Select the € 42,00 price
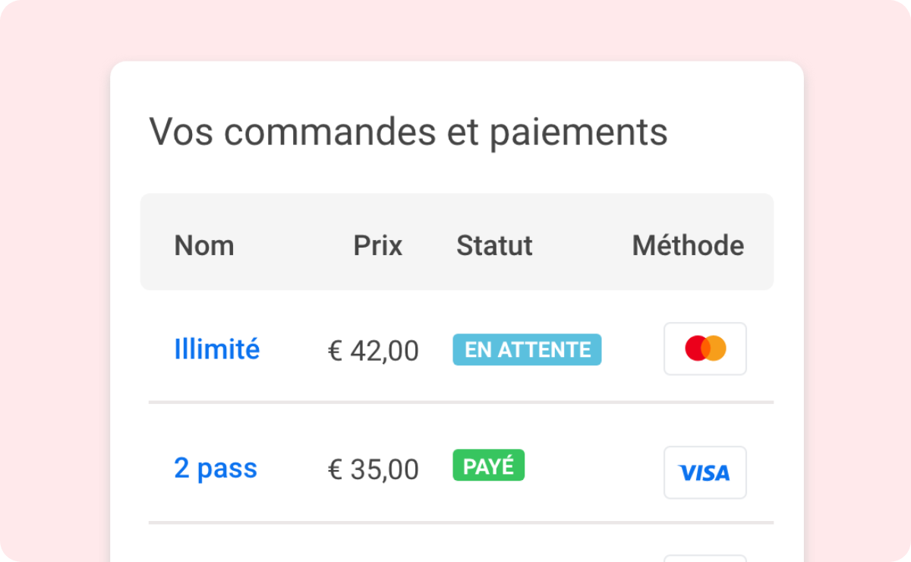This screenshot has width=911, height=562. [373, 351]
